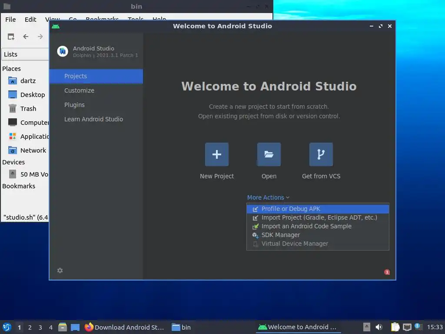Open Edit menu in bin window
Screen dimensions: 445x334
click(x=30, y=19)
